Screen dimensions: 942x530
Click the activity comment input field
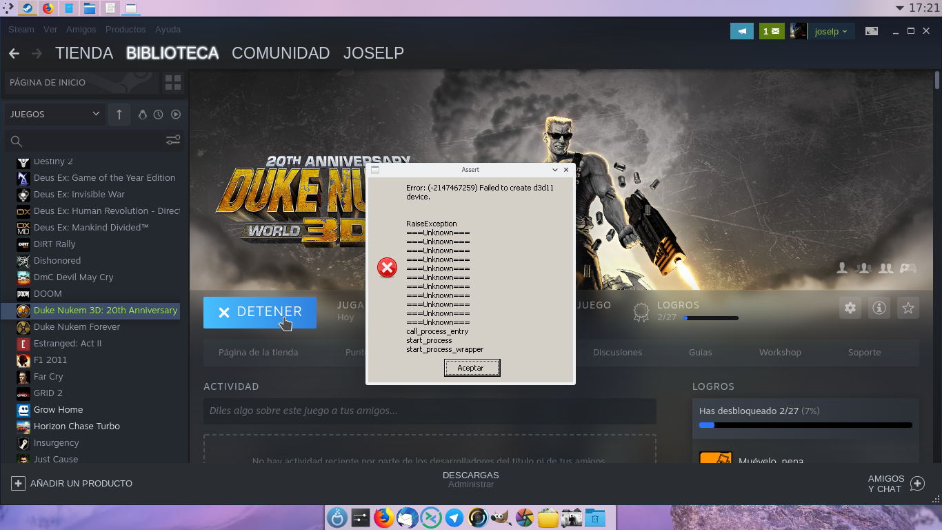[430, 411]
